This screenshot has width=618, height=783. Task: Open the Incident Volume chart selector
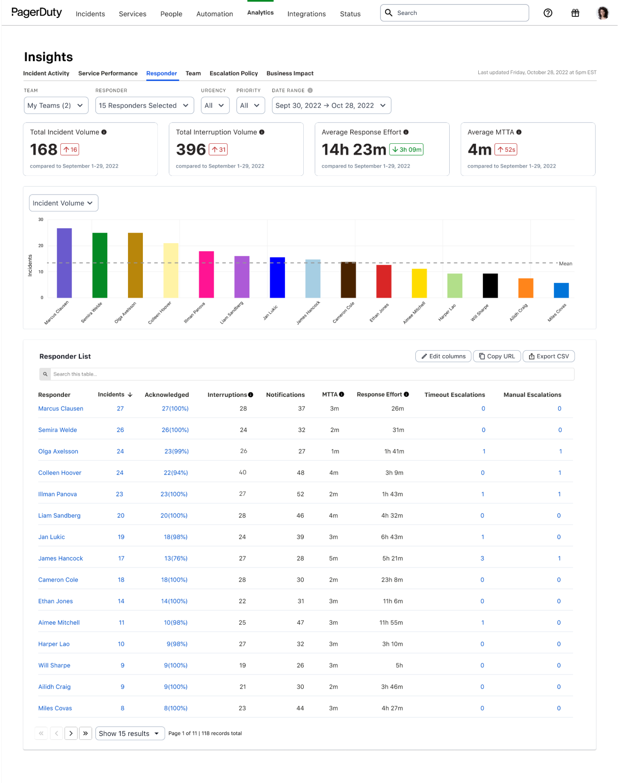pos(63,203)
